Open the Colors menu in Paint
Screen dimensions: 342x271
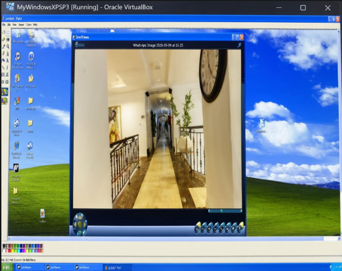28,24
